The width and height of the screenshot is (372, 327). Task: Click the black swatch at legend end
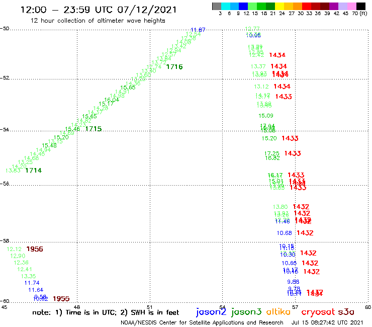[x=361, y=6]
